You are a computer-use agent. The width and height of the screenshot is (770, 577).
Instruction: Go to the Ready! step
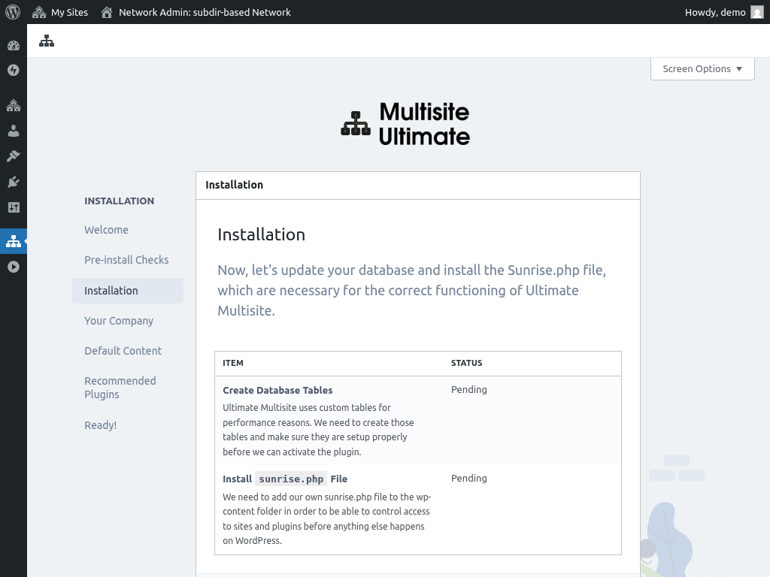click(101, 425)
